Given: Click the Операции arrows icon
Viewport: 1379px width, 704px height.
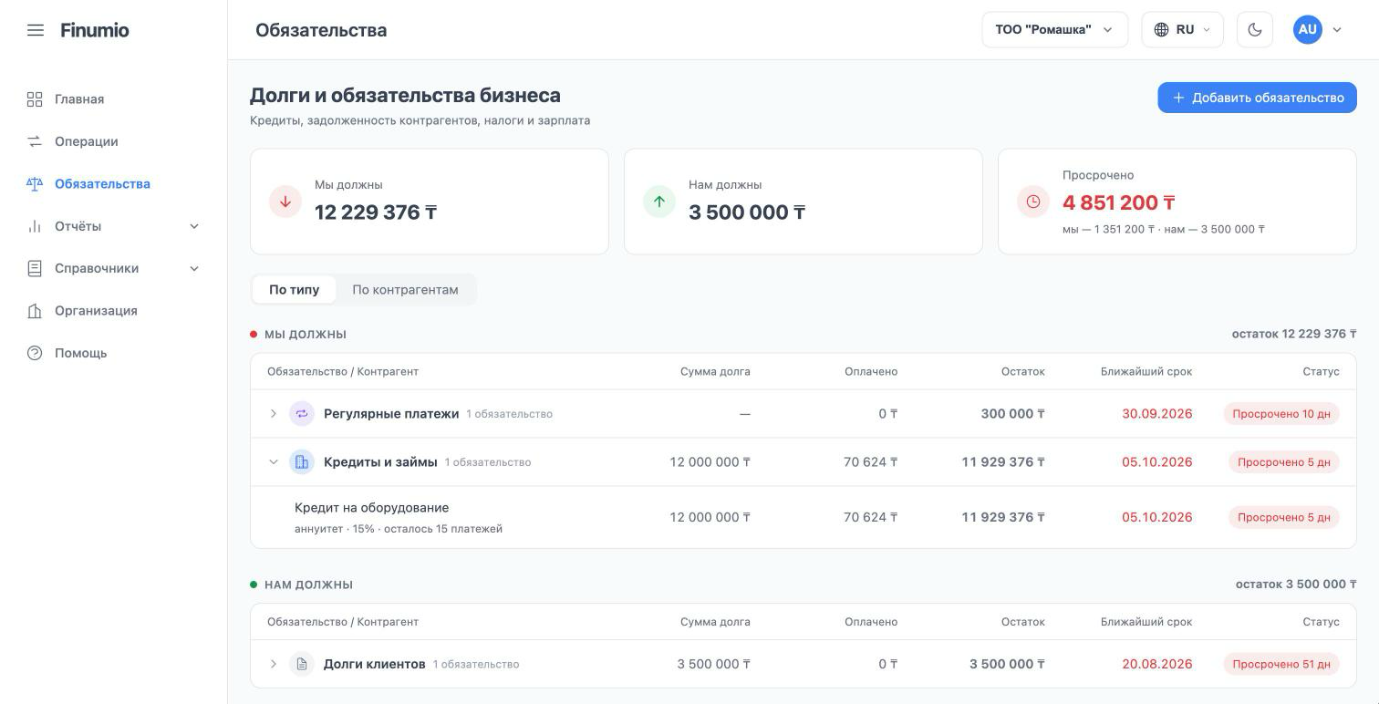Looking at the screenshot, I should (35, 141).
